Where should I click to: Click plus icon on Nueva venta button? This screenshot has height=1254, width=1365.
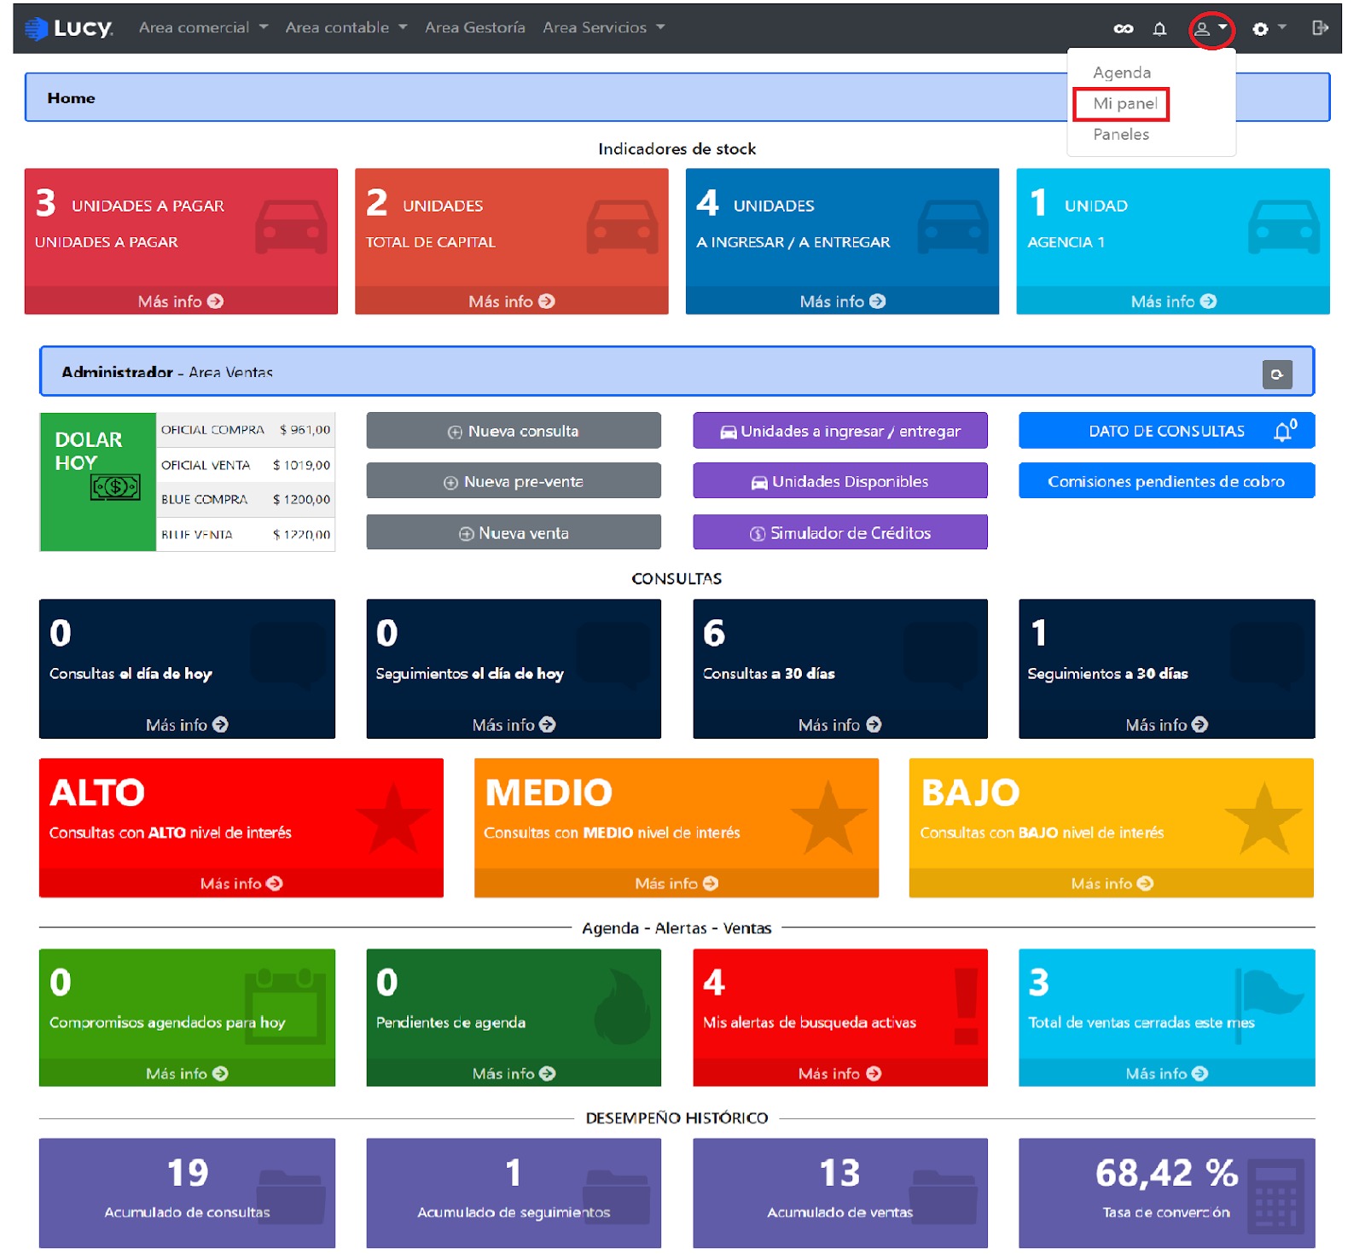(x=467, y=534)
